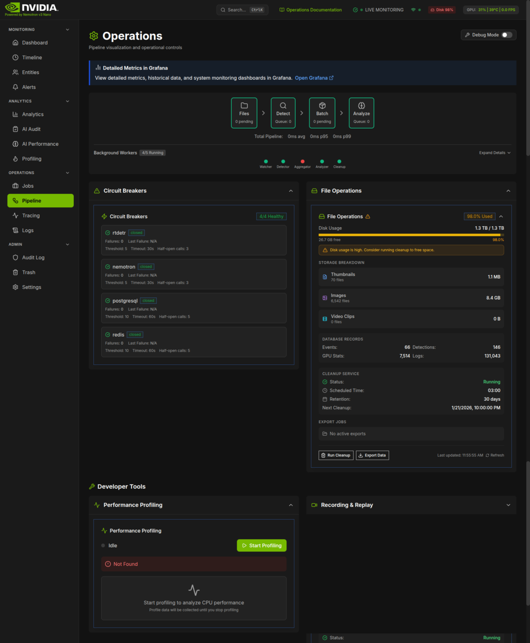Click the Detector worker status indicator

tap(283, 161)
